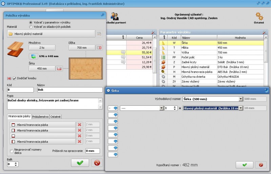Switch to the Ostatné tab
The width and height of the screenshot is (271, 174).
55,117
